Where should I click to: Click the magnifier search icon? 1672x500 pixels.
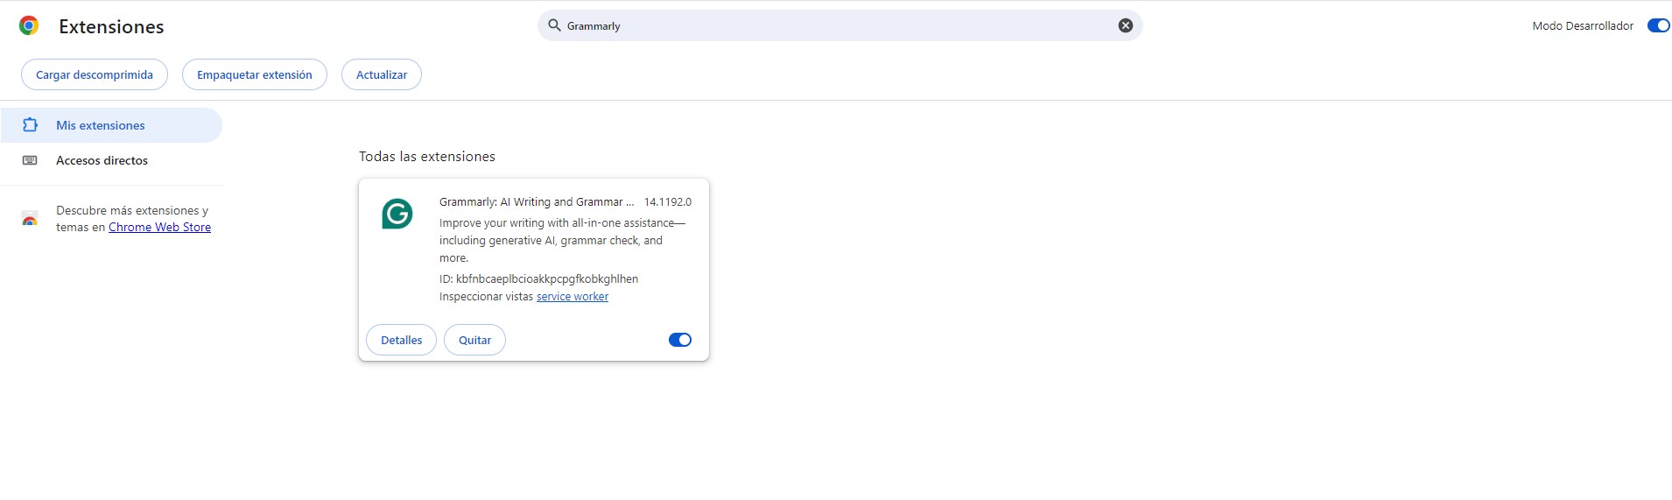point(554,25)
